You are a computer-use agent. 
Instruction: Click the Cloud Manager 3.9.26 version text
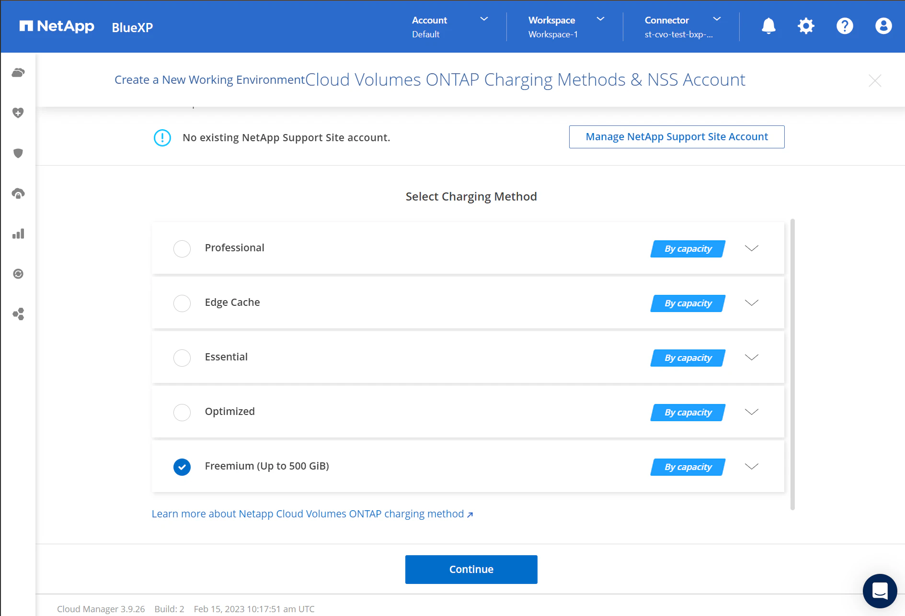coord(101,609)
